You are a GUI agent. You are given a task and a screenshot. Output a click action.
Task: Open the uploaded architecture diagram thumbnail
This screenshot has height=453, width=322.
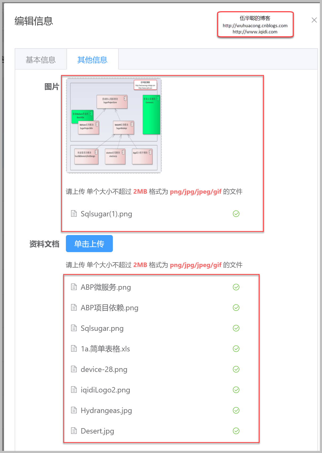114,126
